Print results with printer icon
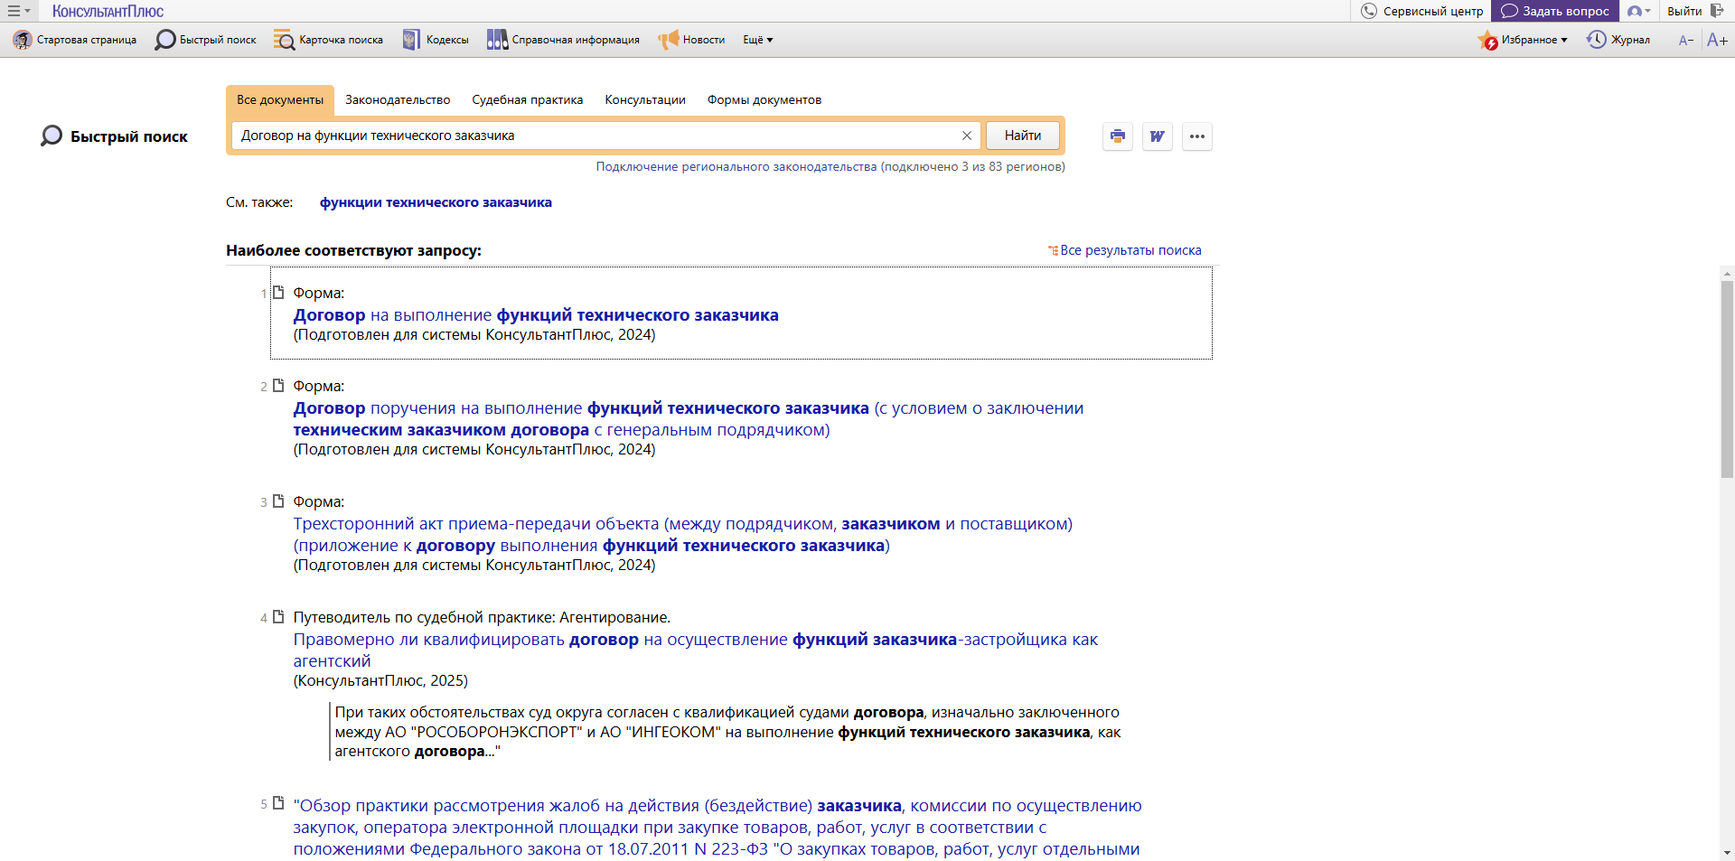 point(1118,136)
